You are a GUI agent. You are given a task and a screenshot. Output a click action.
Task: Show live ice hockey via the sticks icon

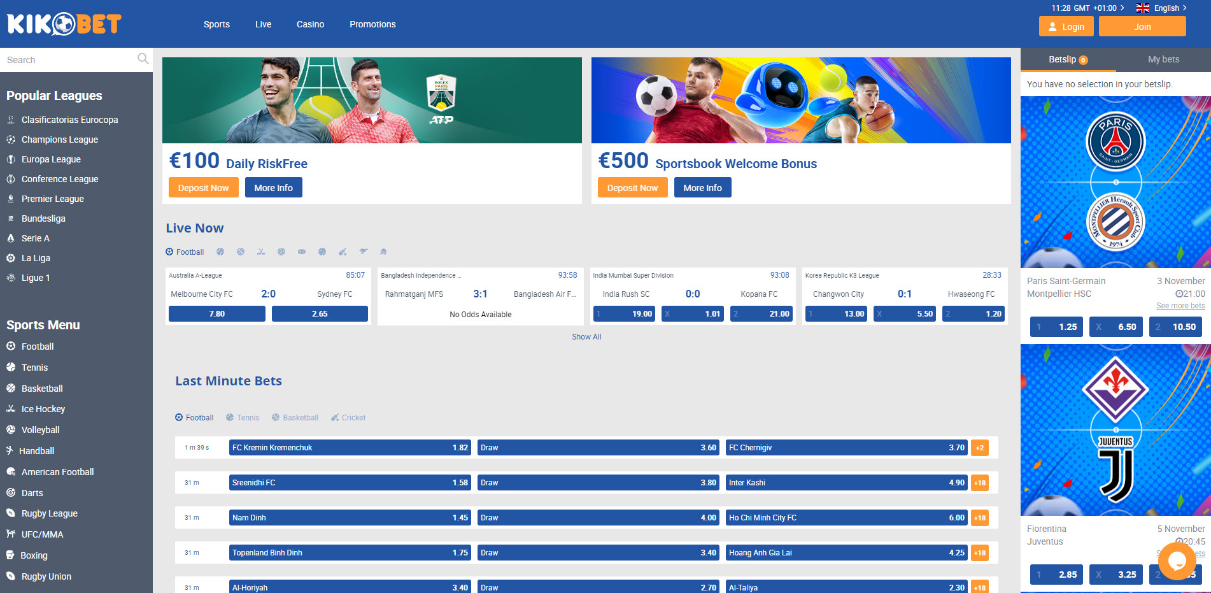tap(261, 252)
